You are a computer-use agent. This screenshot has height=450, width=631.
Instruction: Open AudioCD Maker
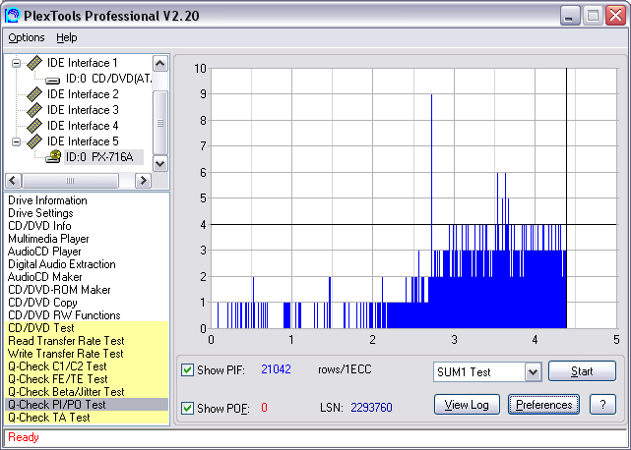click(44, 277)
